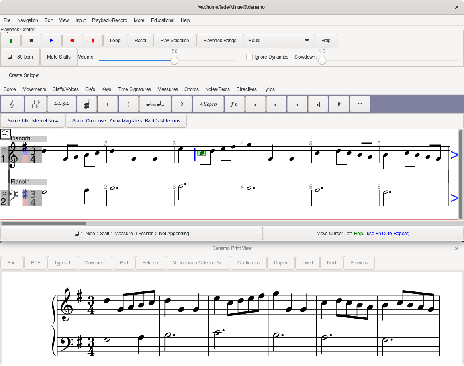Open the Time Signatures menu

tap(134, 89)
